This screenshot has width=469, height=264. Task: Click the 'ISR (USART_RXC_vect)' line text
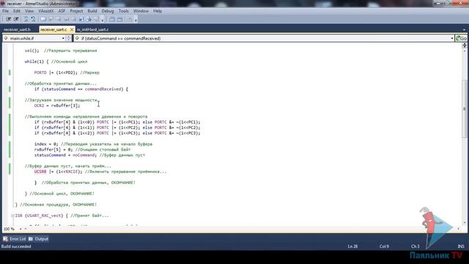pos(39,216)
